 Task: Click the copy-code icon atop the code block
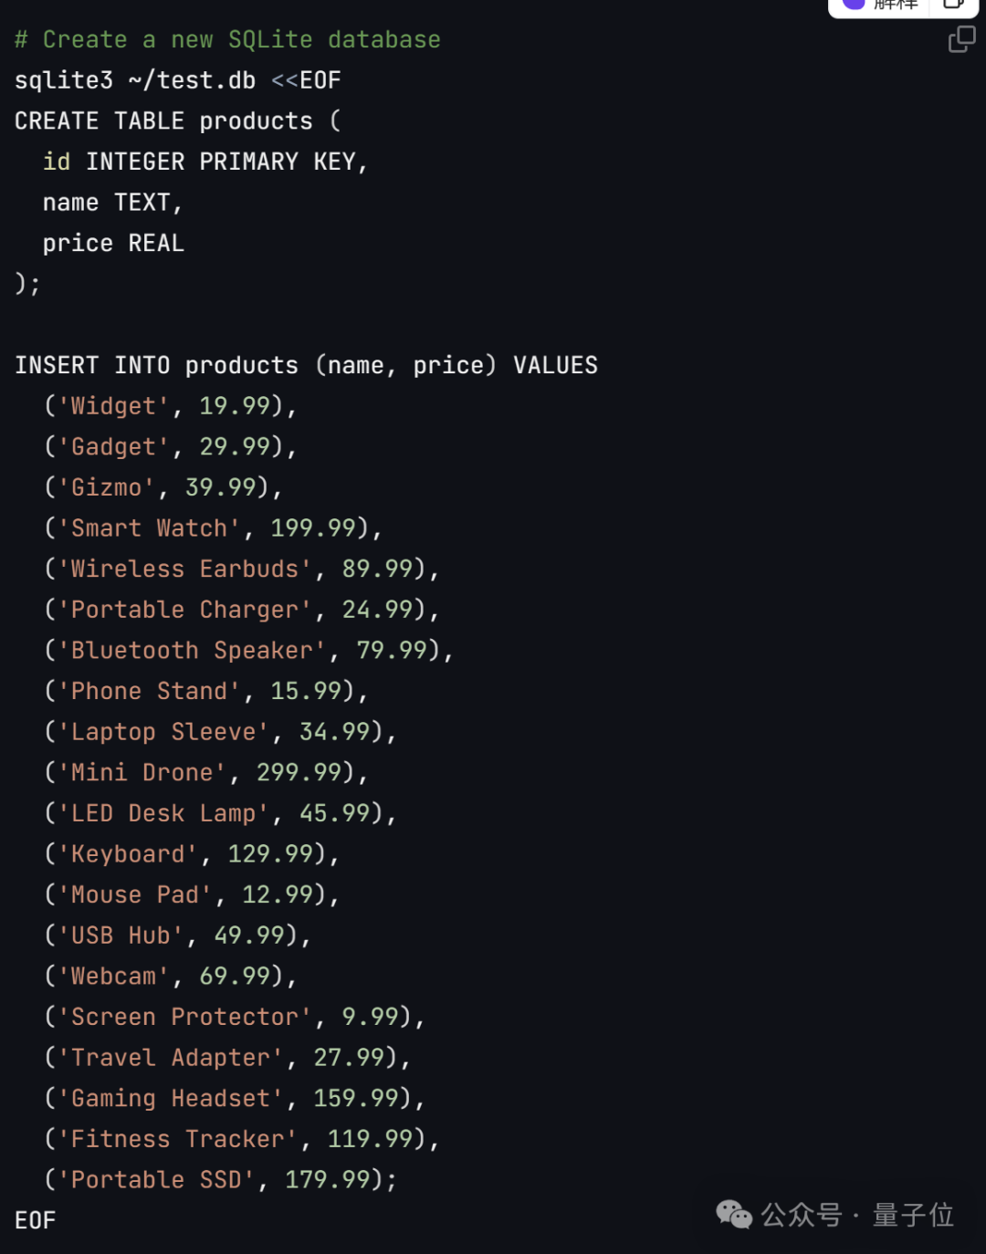960,41
